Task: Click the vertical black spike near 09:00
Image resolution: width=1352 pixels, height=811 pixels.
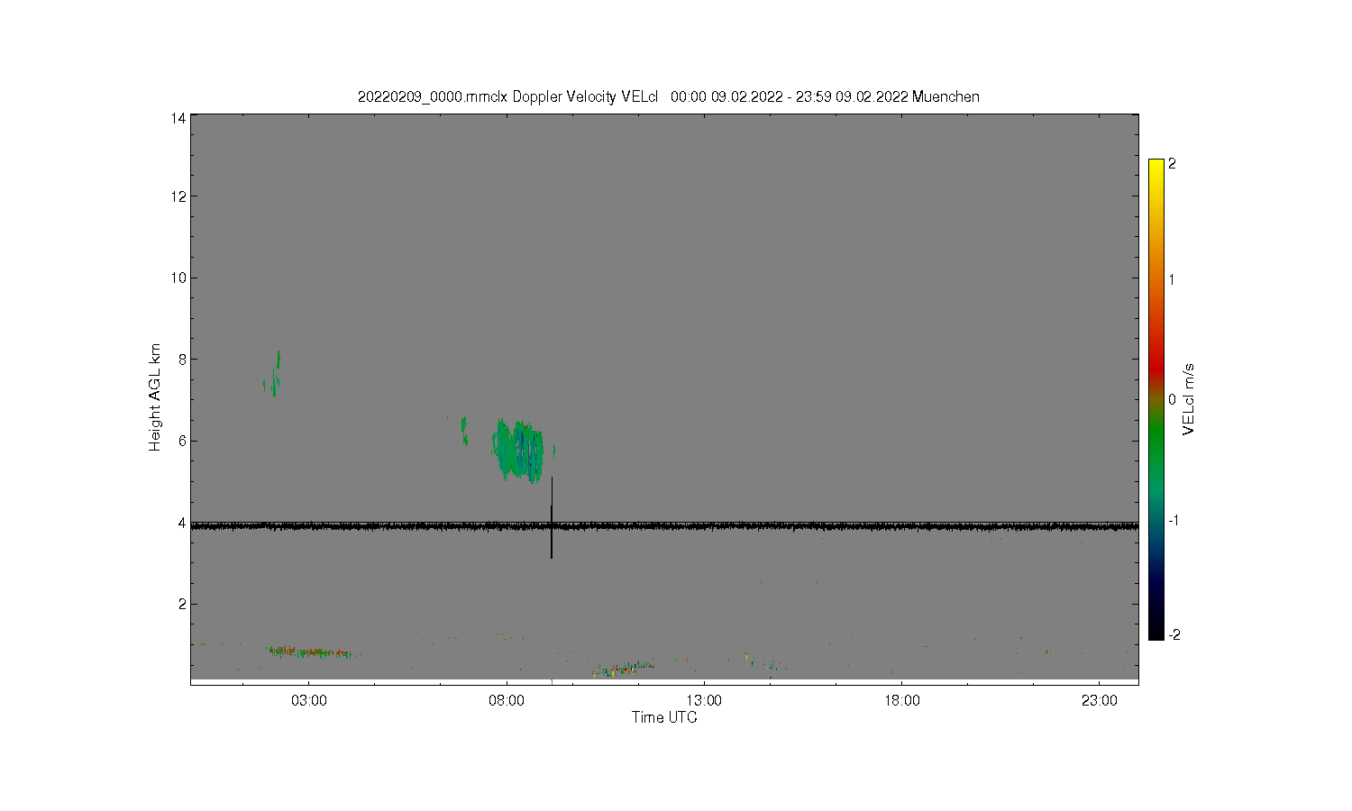Action: coord(552,518)
